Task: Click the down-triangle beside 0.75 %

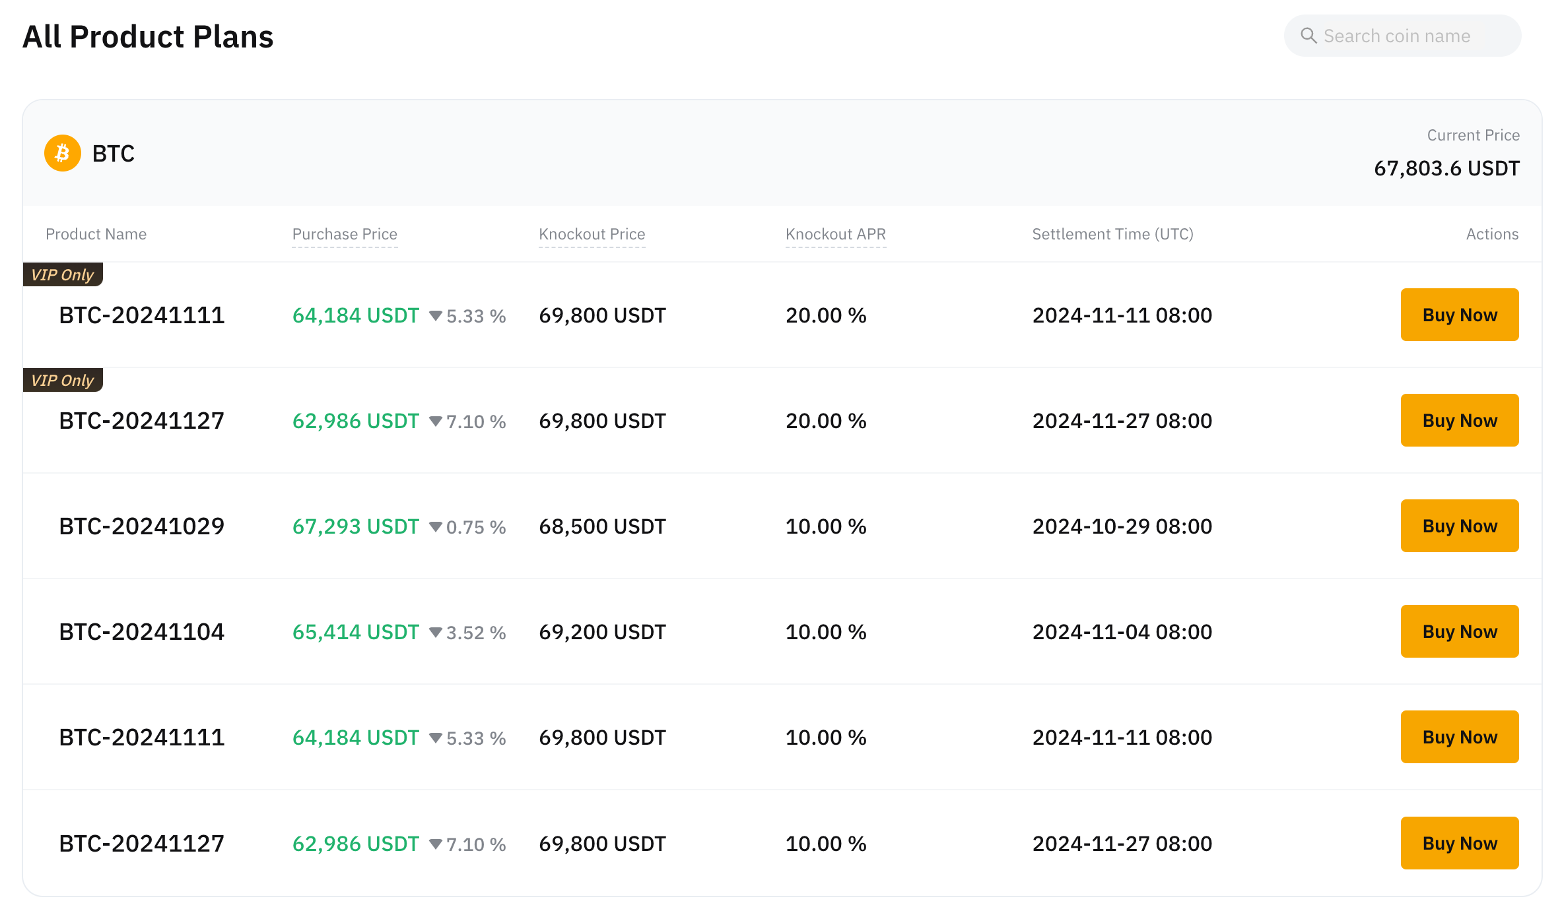Action: [x=435, y=527]
